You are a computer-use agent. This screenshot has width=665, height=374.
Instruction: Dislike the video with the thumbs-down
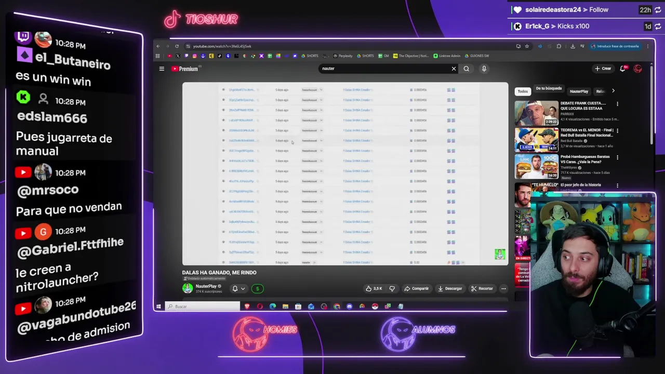point(392,289)
